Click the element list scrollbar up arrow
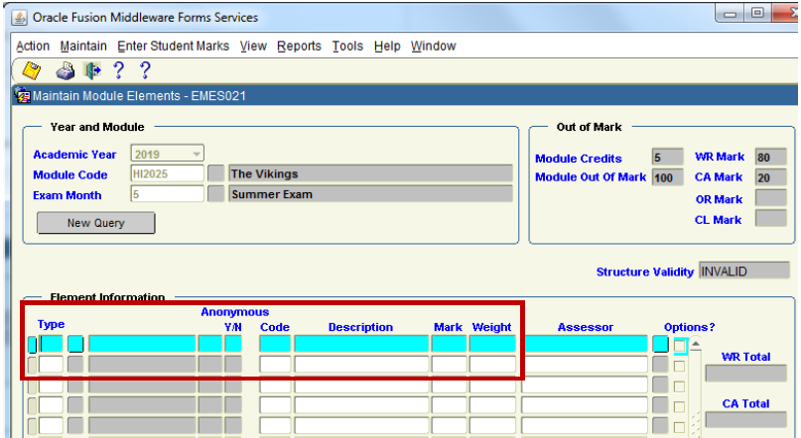The image size is (801, 438). tap(695, 344)
